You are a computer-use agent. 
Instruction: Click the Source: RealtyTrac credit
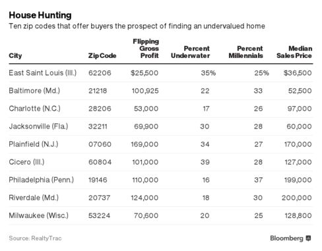coord(35,238)
